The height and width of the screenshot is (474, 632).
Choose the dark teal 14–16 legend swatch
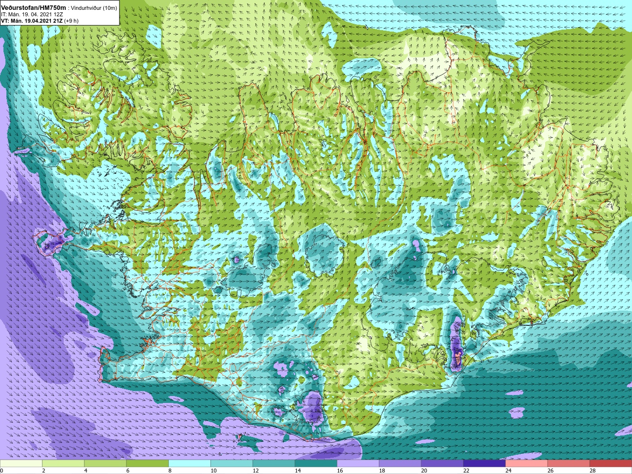(316, 464)
